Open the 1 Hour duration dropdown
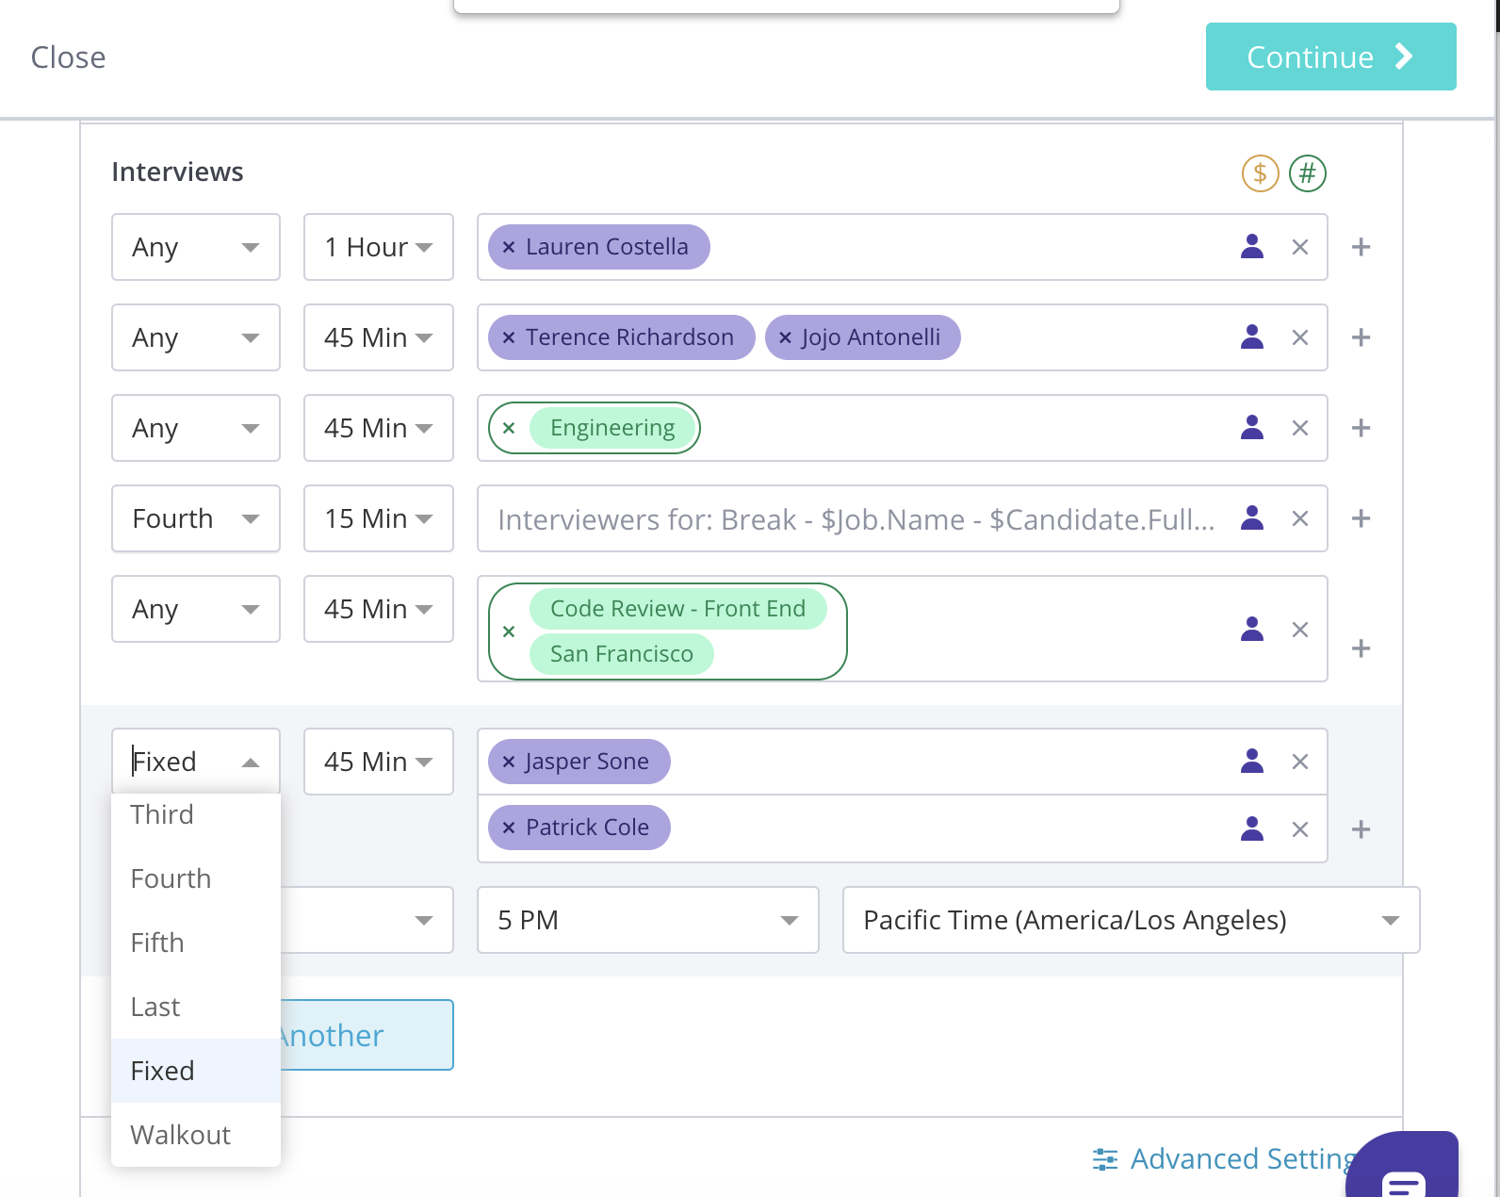The image size is (1500, 1197). tap(378, 247)
